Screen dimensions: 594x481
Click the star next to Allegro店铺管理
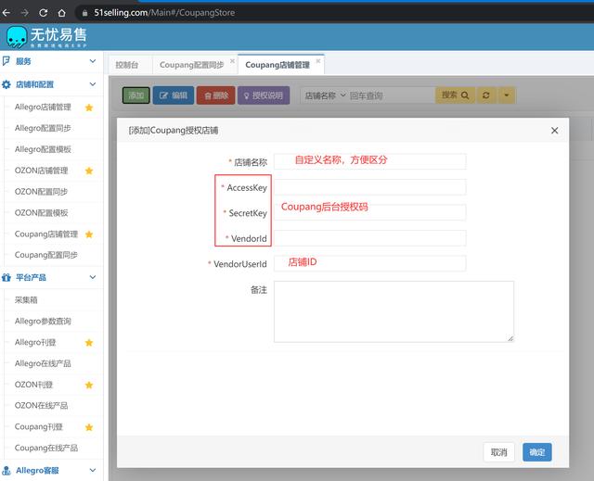tap(89, 108)
